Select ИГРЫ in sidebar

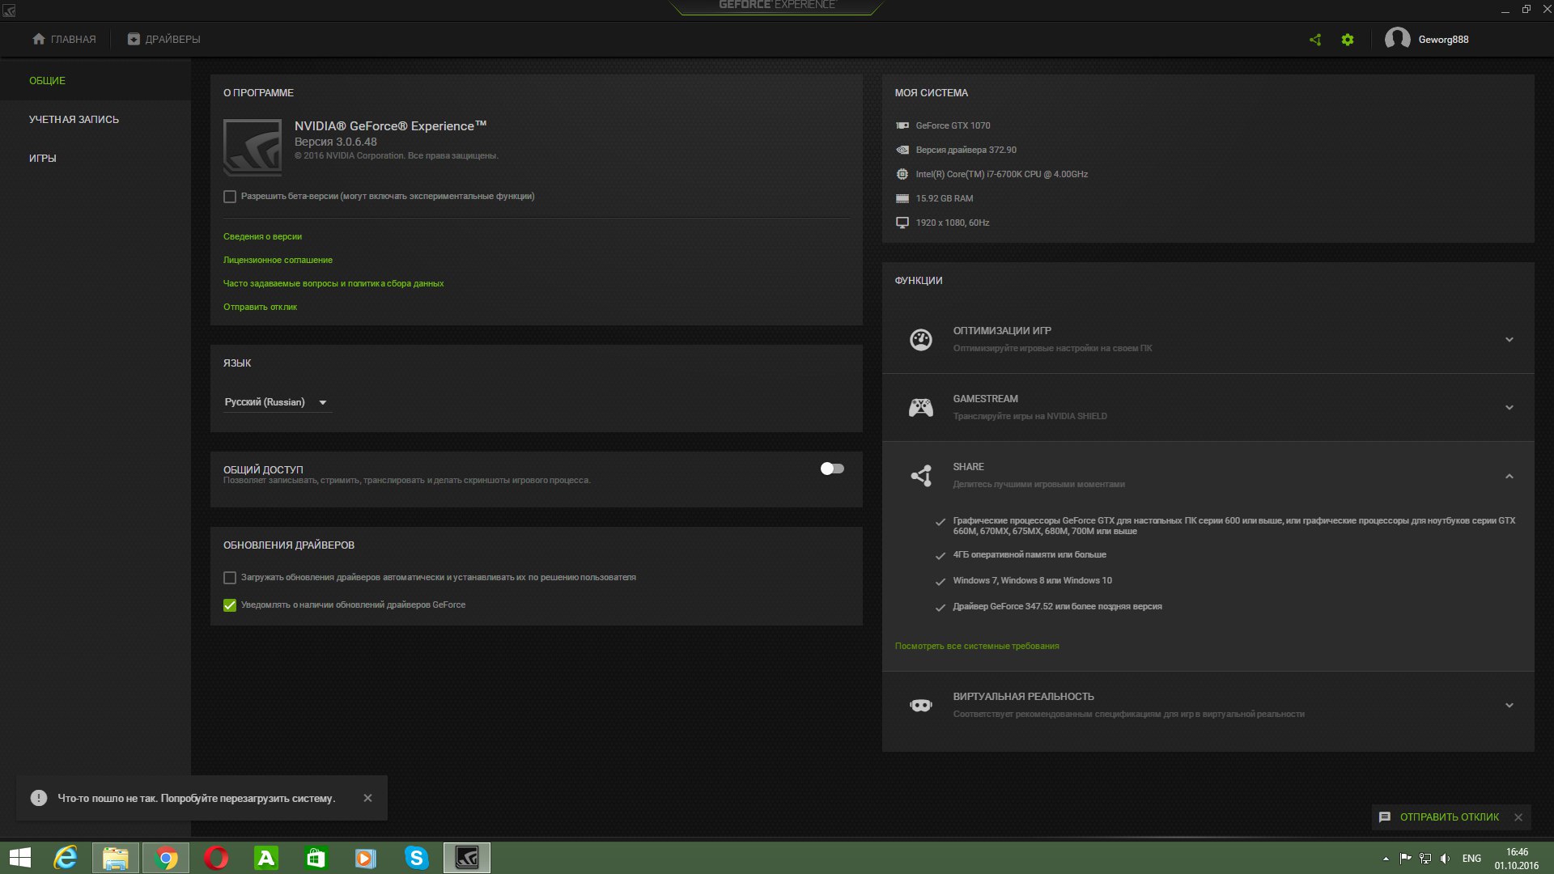click(43, 159)
